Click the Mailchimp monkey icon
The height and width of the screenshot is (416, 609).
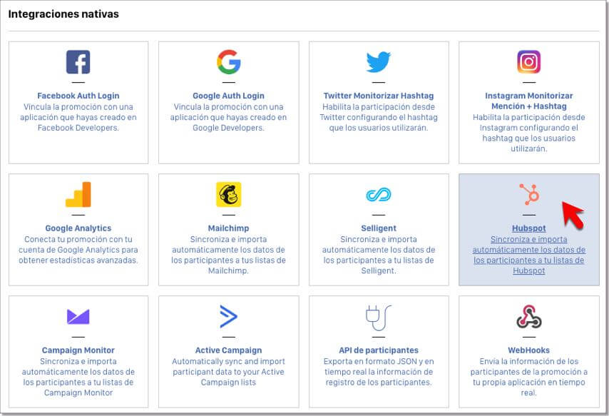[x=228, y=194]
